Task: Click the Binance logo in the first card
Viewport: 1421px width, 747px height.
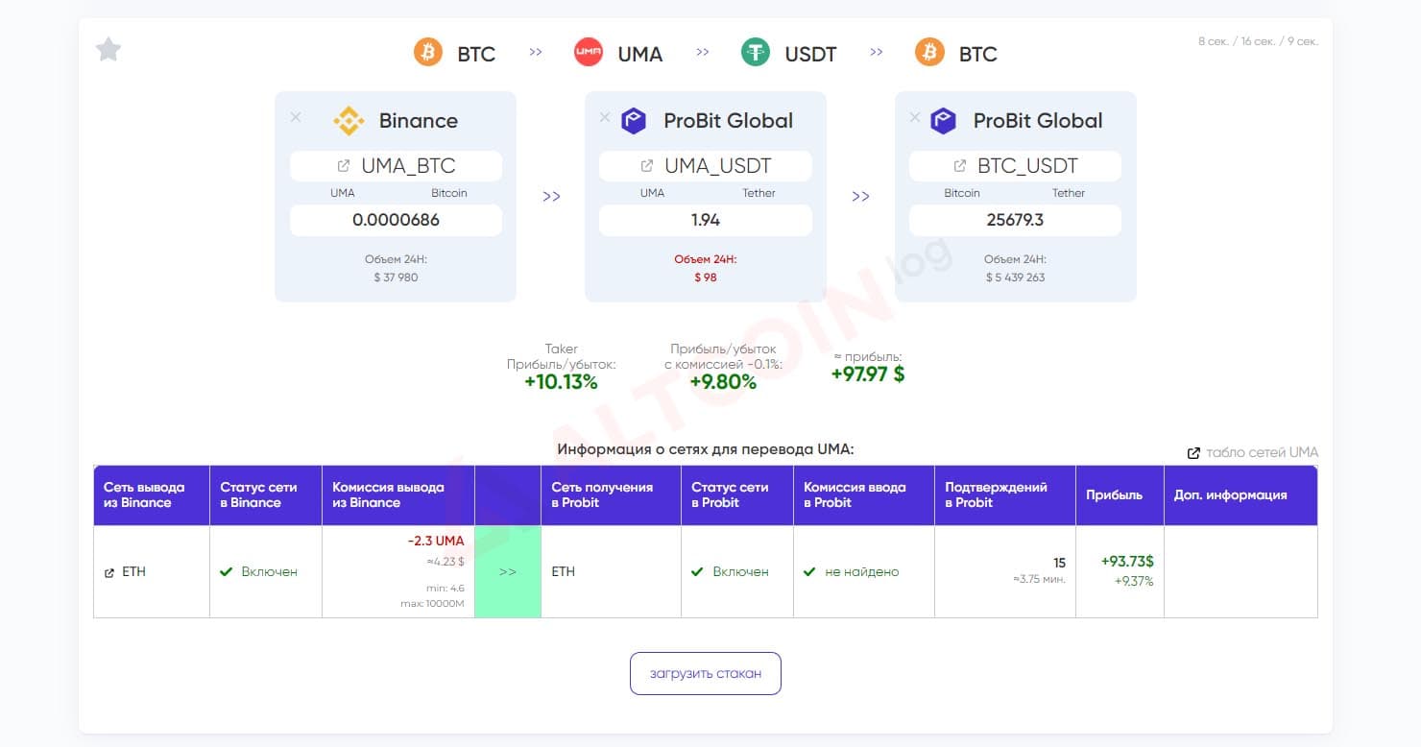Action: (349, 121)
